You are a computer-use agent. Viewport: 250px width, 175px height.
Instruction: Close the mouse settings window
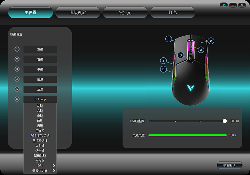point(242,5)
